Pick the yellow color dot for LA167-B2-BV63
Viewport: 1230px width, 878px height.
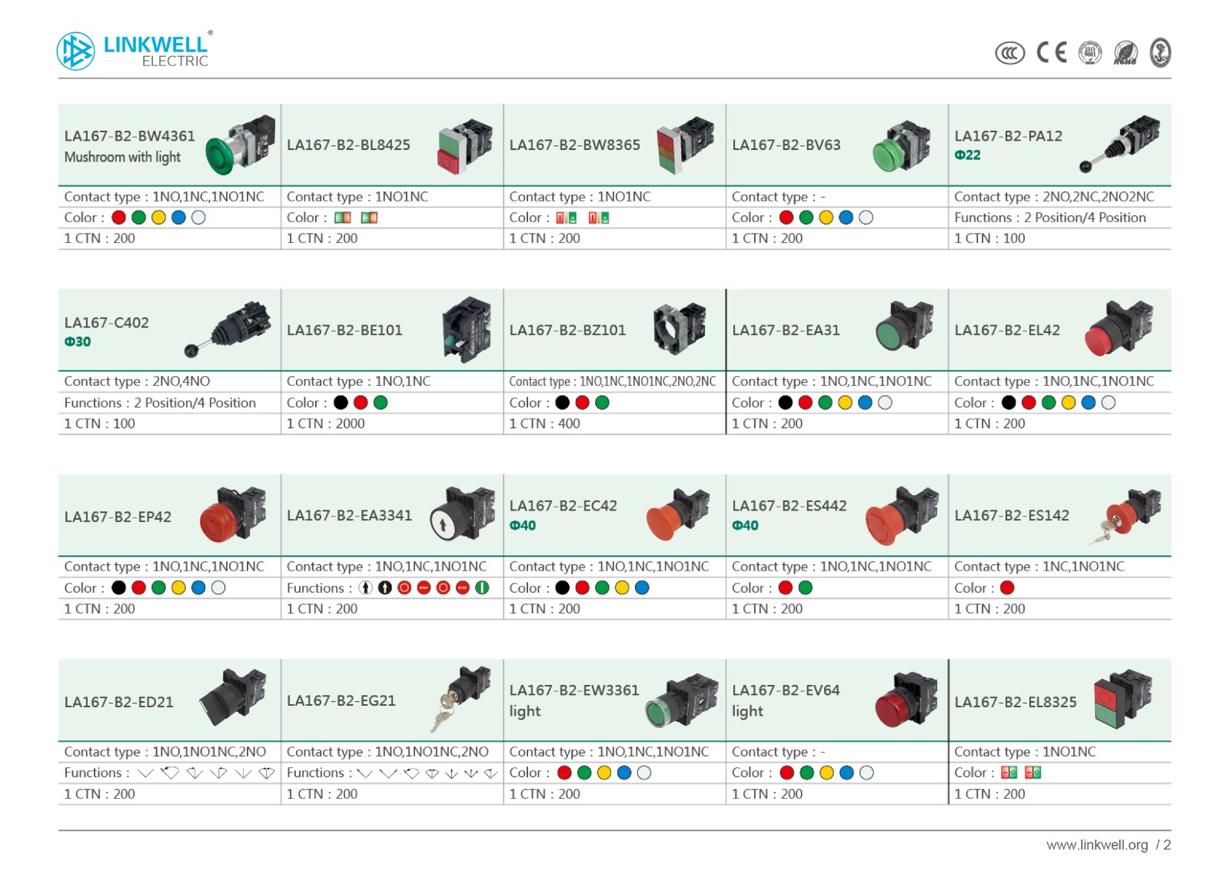coord(826,218)
